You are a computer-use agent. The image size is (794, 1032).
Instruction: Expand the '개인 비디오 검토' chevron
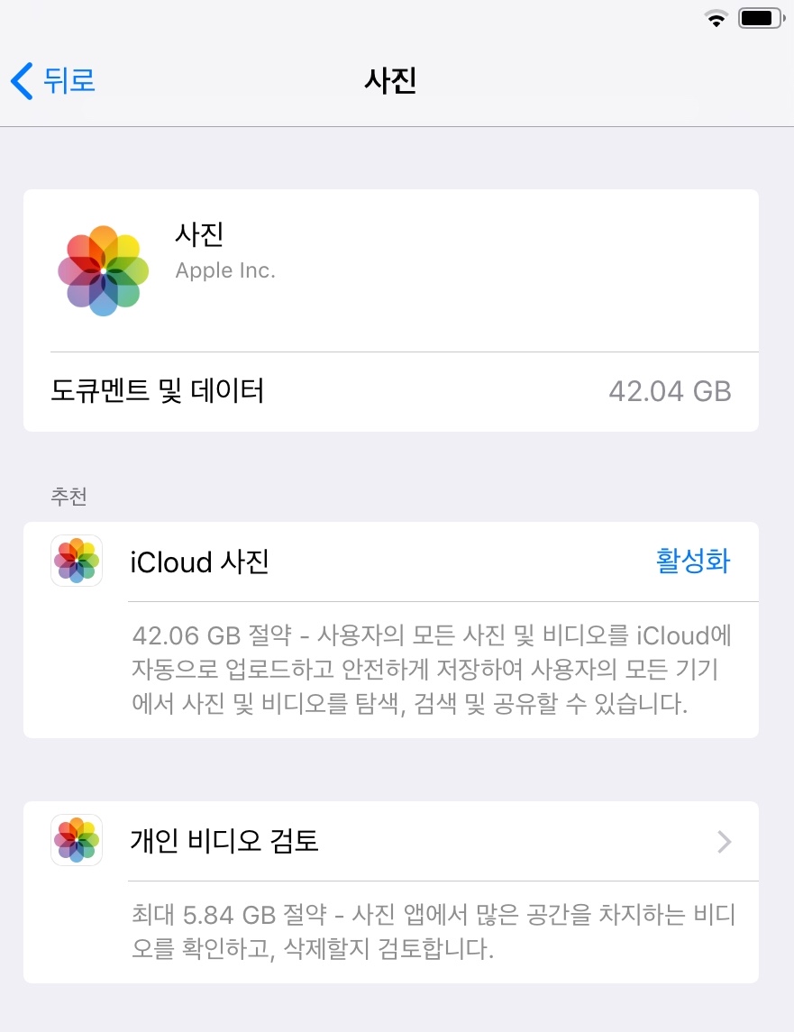[x=724, y=842]
